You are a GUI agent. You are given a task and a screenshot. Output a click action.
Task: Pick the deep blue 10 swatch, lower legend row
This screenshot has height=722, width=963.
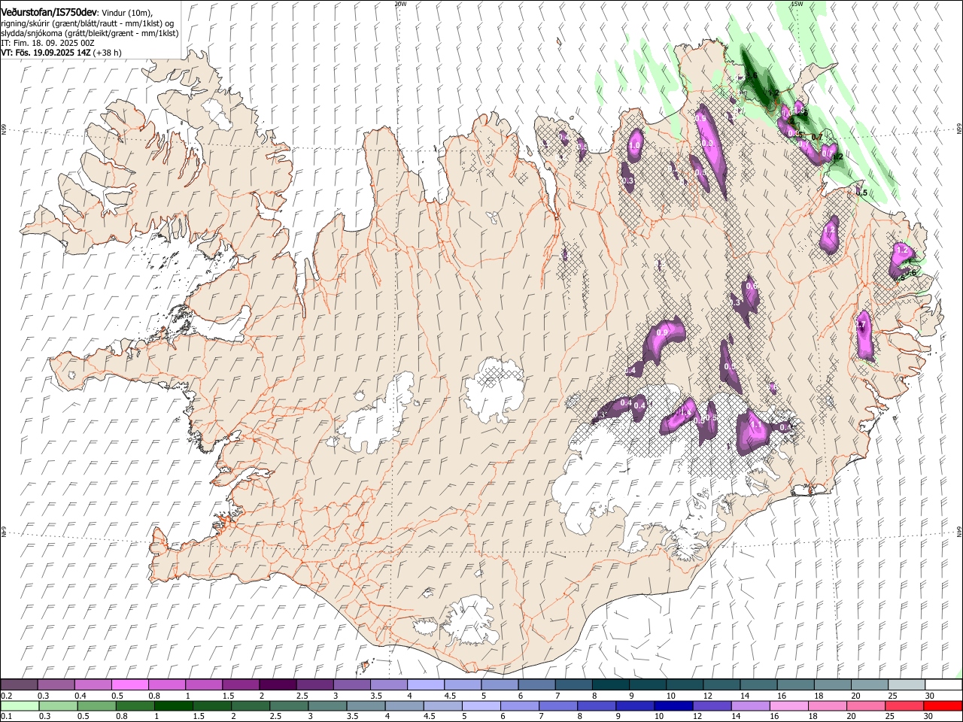673,706
